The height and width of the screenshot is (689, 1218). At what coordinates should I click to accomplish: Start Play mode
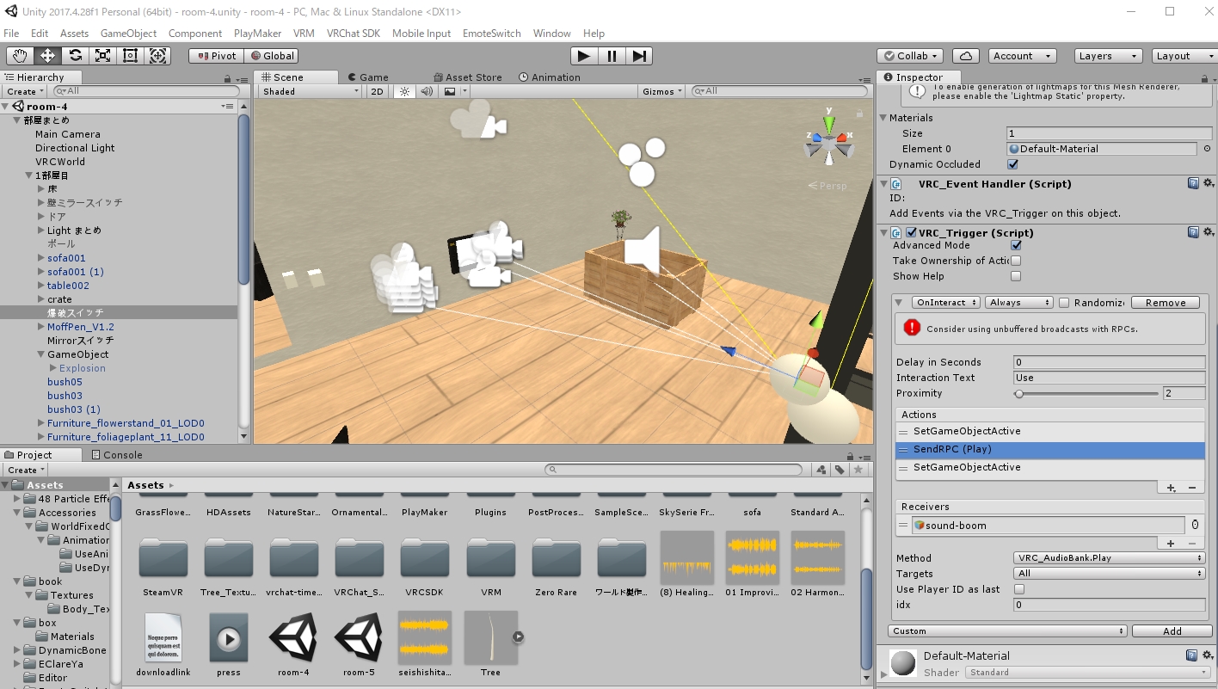pos(584,56)
